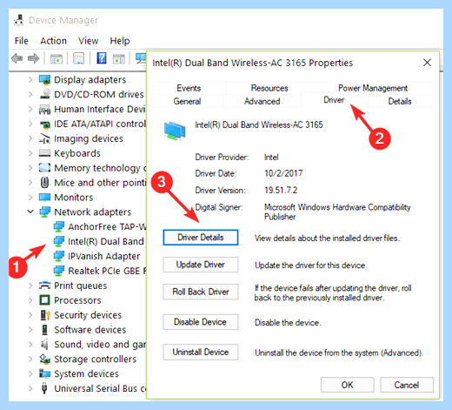The height and width of the screenshot is (410, 452).
Task: Expand the Print queues node
Action: [30, 286]
